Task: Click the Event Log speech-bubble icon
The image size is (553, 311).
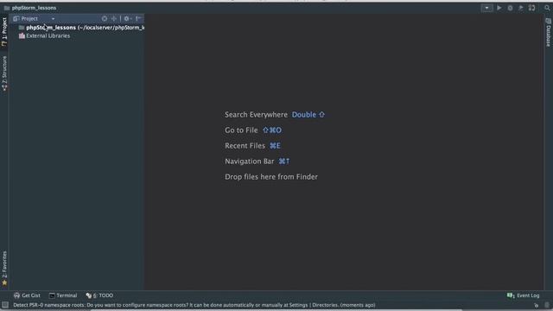Action: [x=511, y=295]
